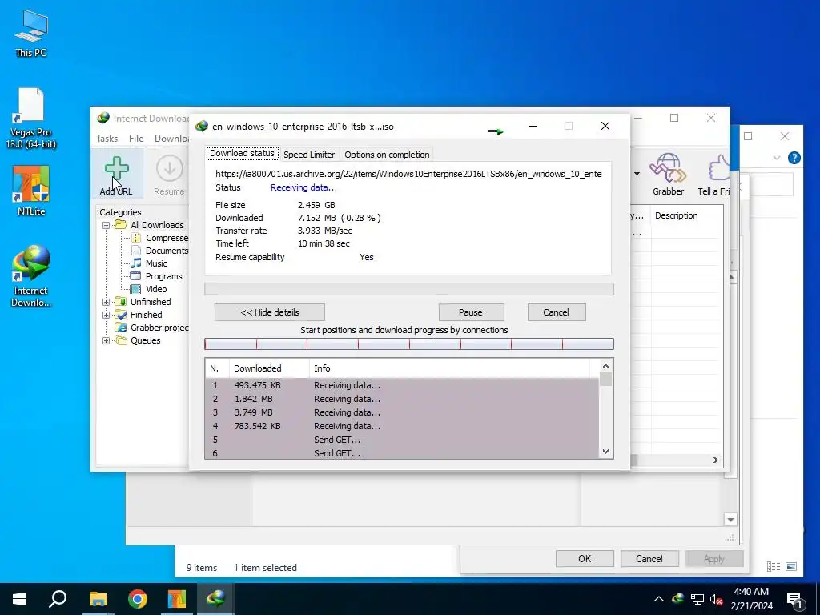Image resolution: width=820 pixels, height=615 pixels.
Task: Select NTLite desktop shortcut
Action: coord(31,191)
